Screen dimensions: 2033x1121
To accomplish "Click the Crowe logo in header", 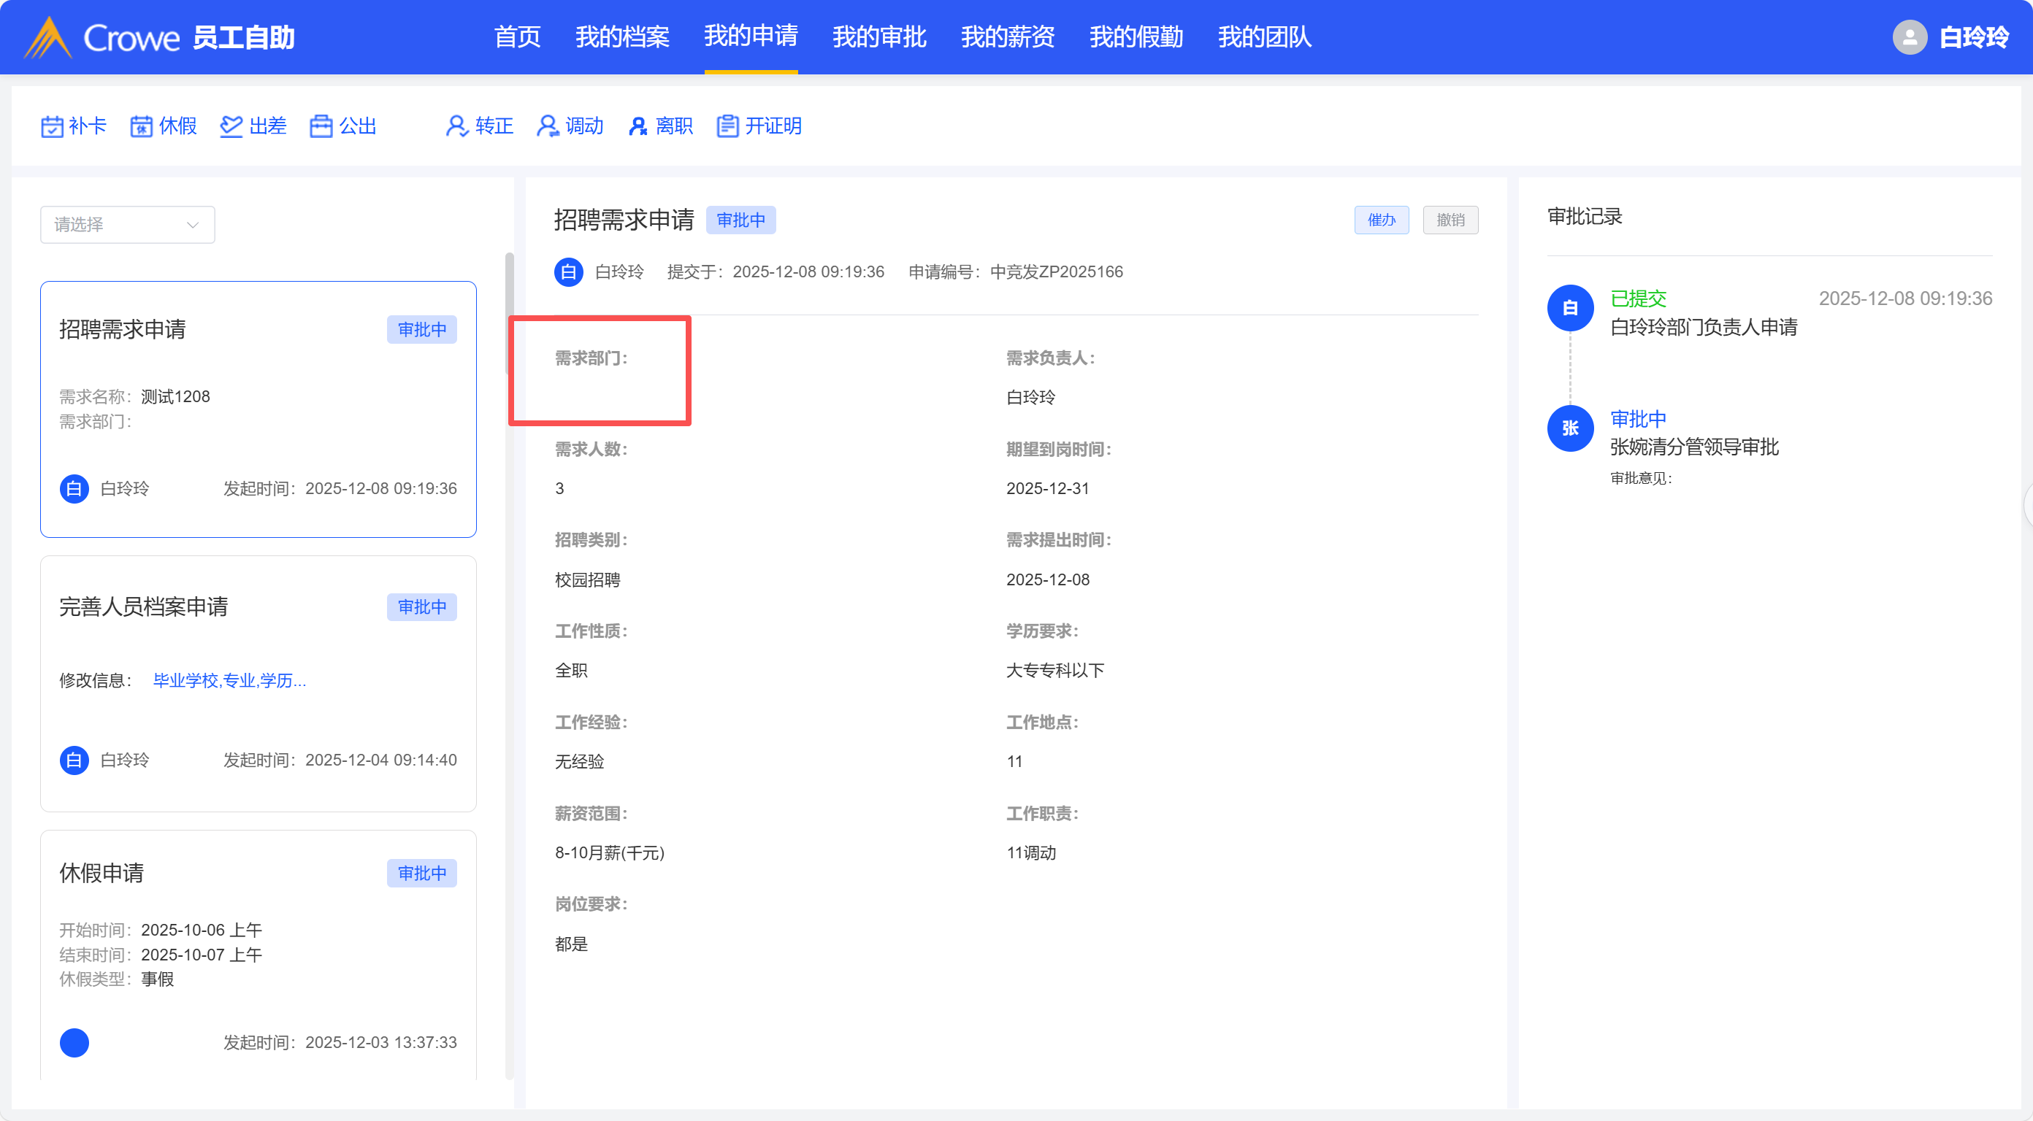I will click(102, 37).
